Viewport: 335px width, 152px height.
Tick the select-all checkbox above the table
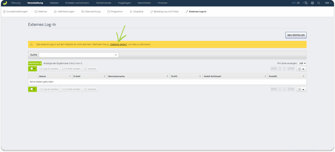31,69
